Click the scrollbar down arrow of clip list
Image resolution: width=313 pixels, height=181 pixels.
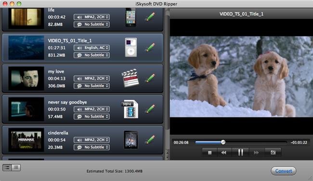tap(167, 157)
